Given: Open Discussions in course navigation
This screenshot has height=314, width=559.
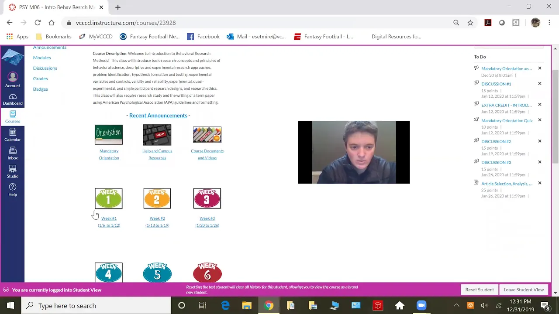Looking at the screenshot, I should coord(45,68).
